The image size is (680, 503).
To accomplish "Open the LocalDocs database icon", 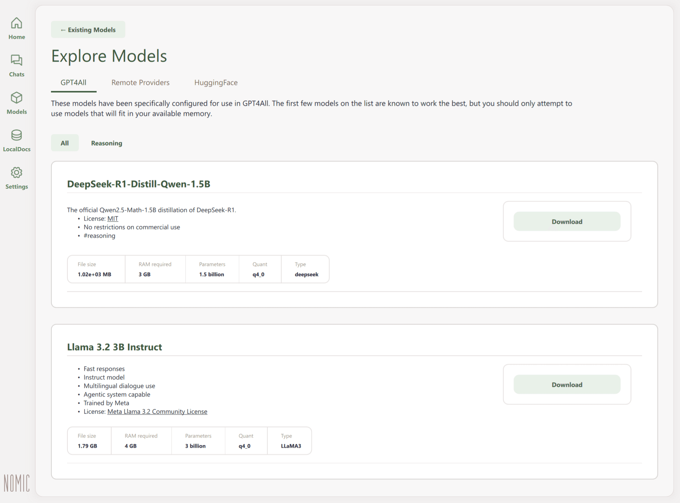I will [16, 135].
